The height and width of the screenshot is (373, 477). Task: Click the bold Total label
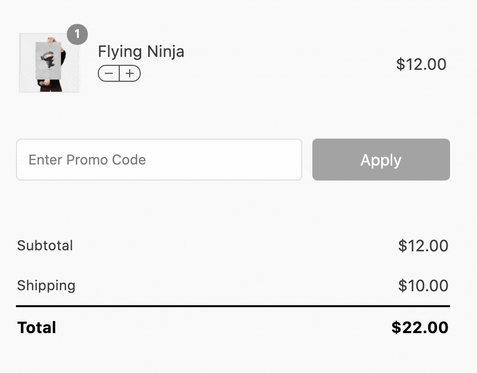[37, 328]
